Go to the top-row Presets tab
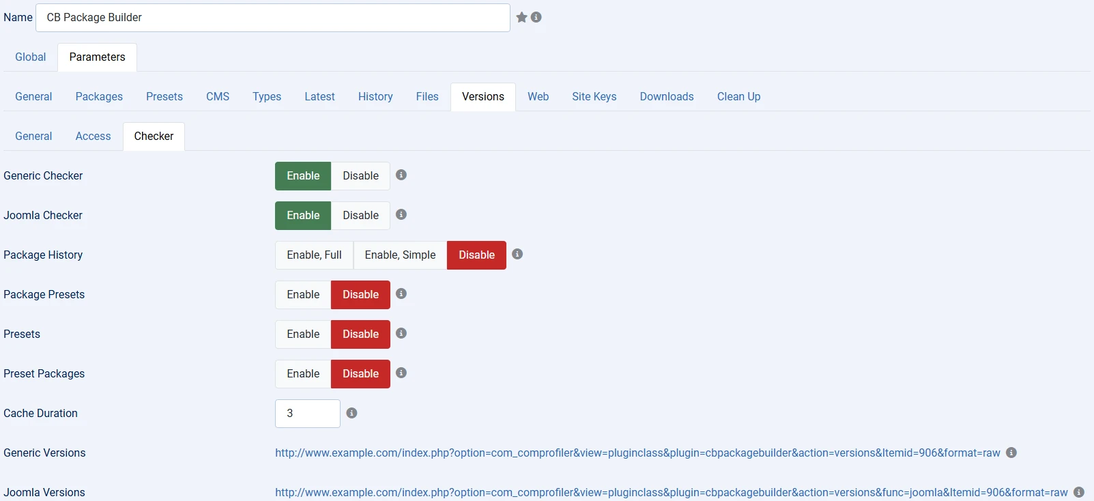 164,97
